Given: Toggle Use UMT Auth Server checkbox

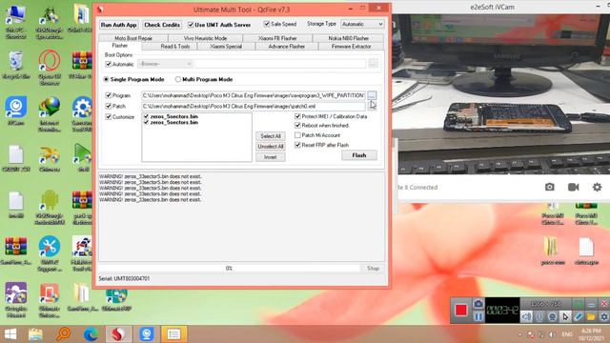Looking at the screenshot, I should [x=191, y=25].
